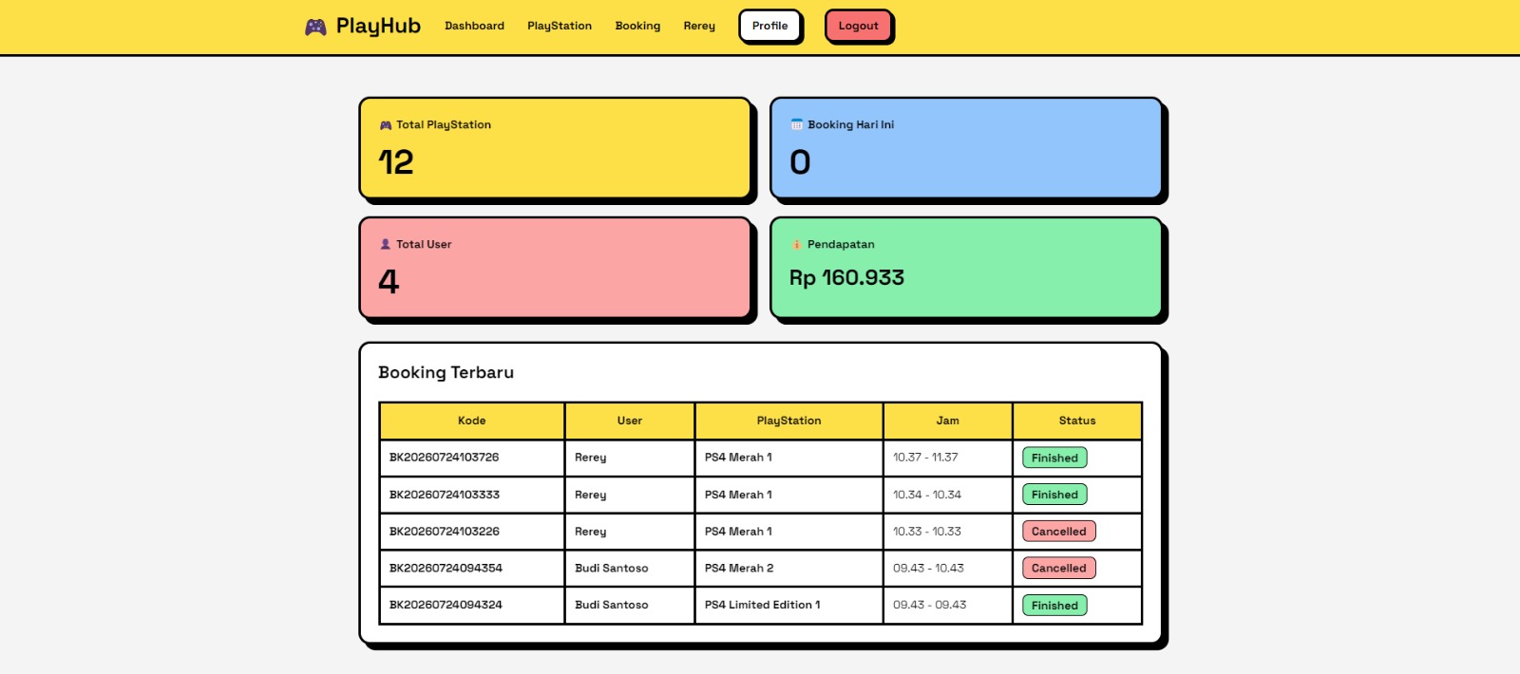Click the Rp 160.933 revenue value
Screen dimensions: 1520x674
point(846,278)
